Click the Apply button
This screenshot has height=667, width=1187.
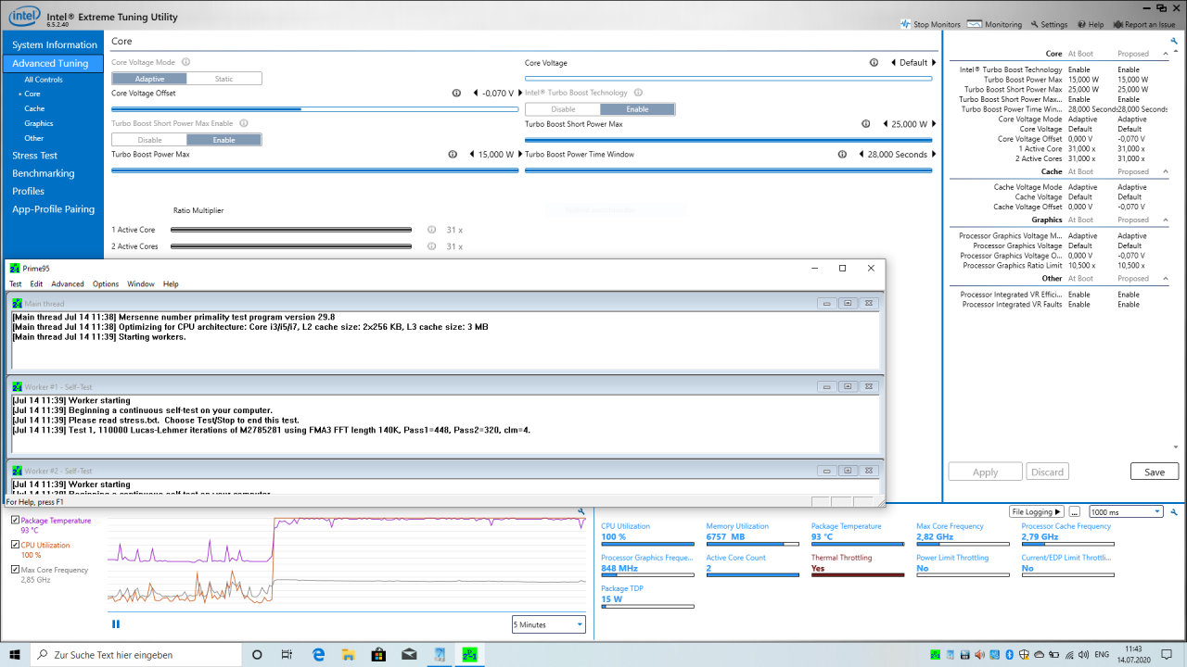tap(985, 472)
